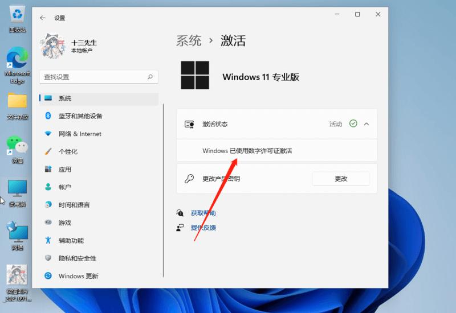
Task: Go back using the arrow in Settings
Action: click(x=43, y=18)
